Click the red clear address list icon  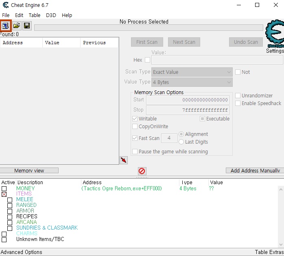pyautogui.click(x=142, y=171)
